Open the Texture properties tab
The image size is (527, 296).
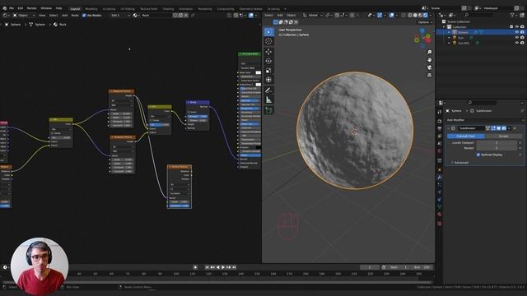(x=439, y=223)
